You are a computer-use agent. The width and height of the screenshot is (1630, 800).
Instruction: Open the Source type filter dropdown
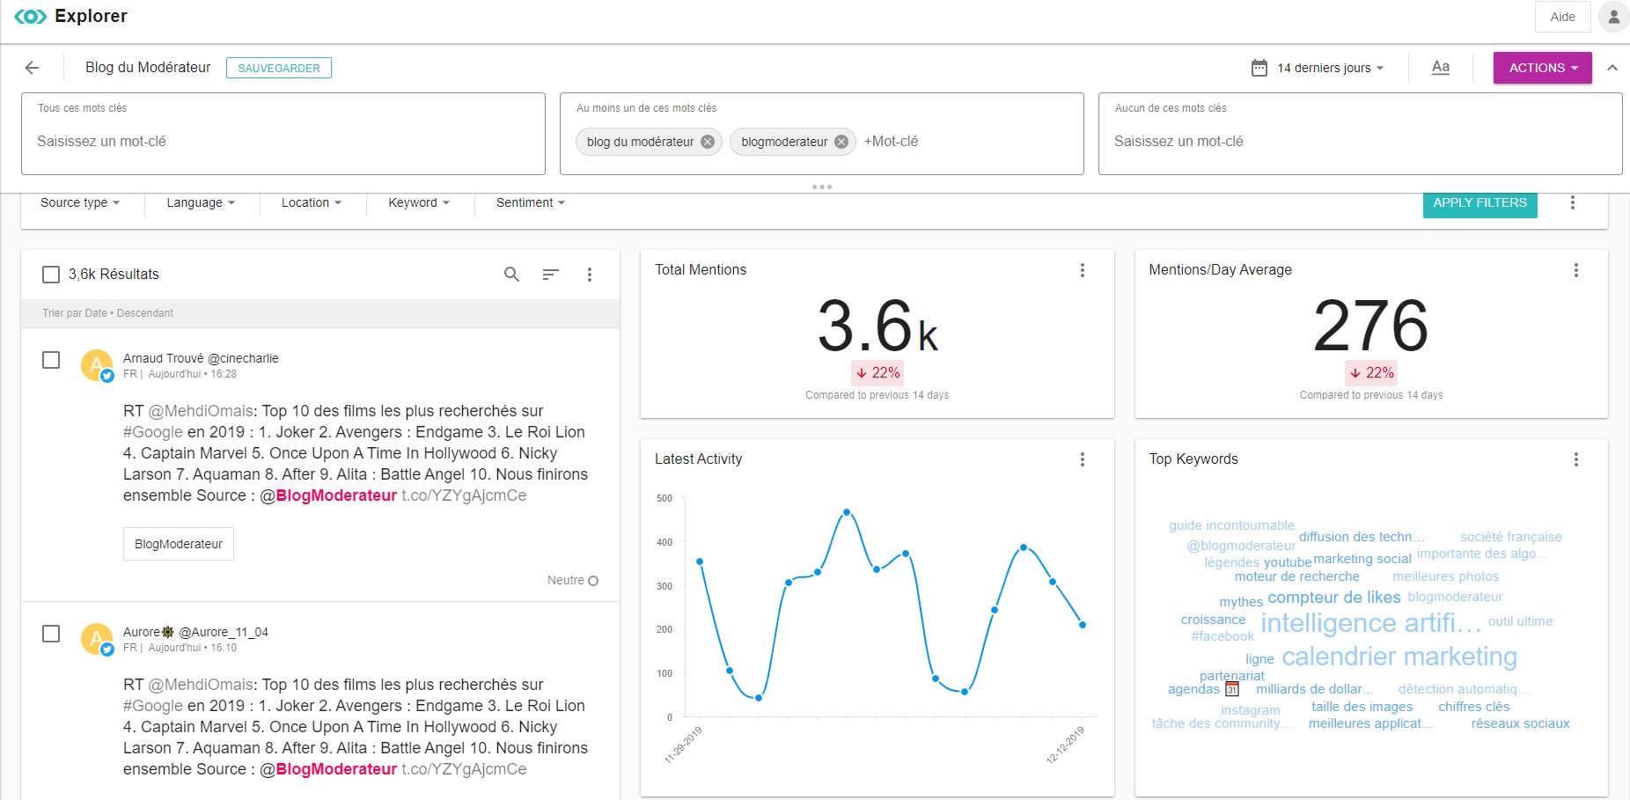coord(79,202)
